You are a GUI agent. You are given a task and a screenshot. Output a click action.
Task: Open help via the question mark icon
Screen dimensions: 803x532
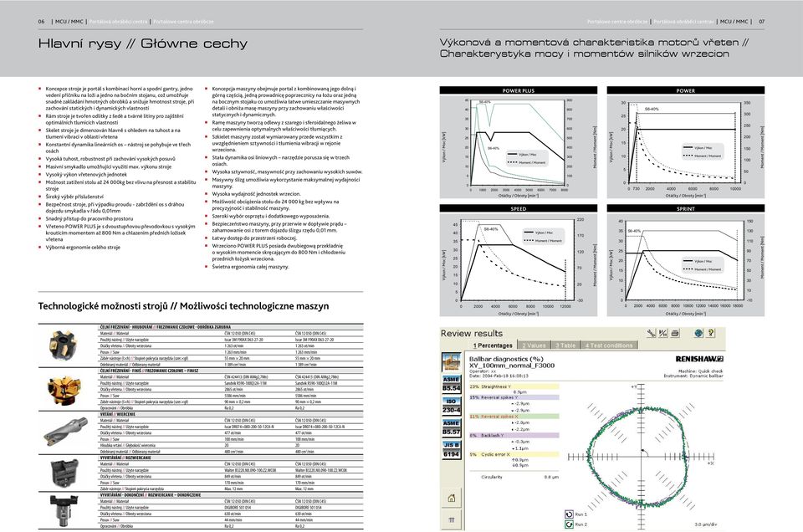tap(711, 333)
